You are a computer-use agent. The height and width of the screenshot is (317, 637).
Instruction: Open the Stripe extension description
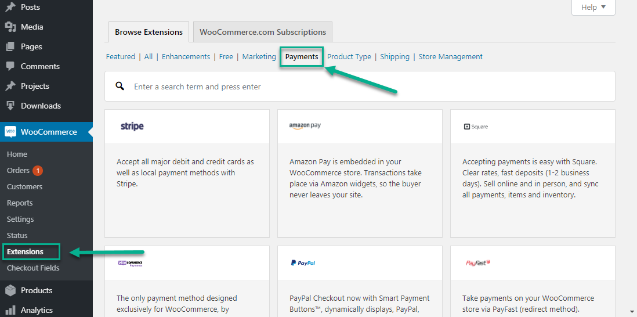pos(185,173)
